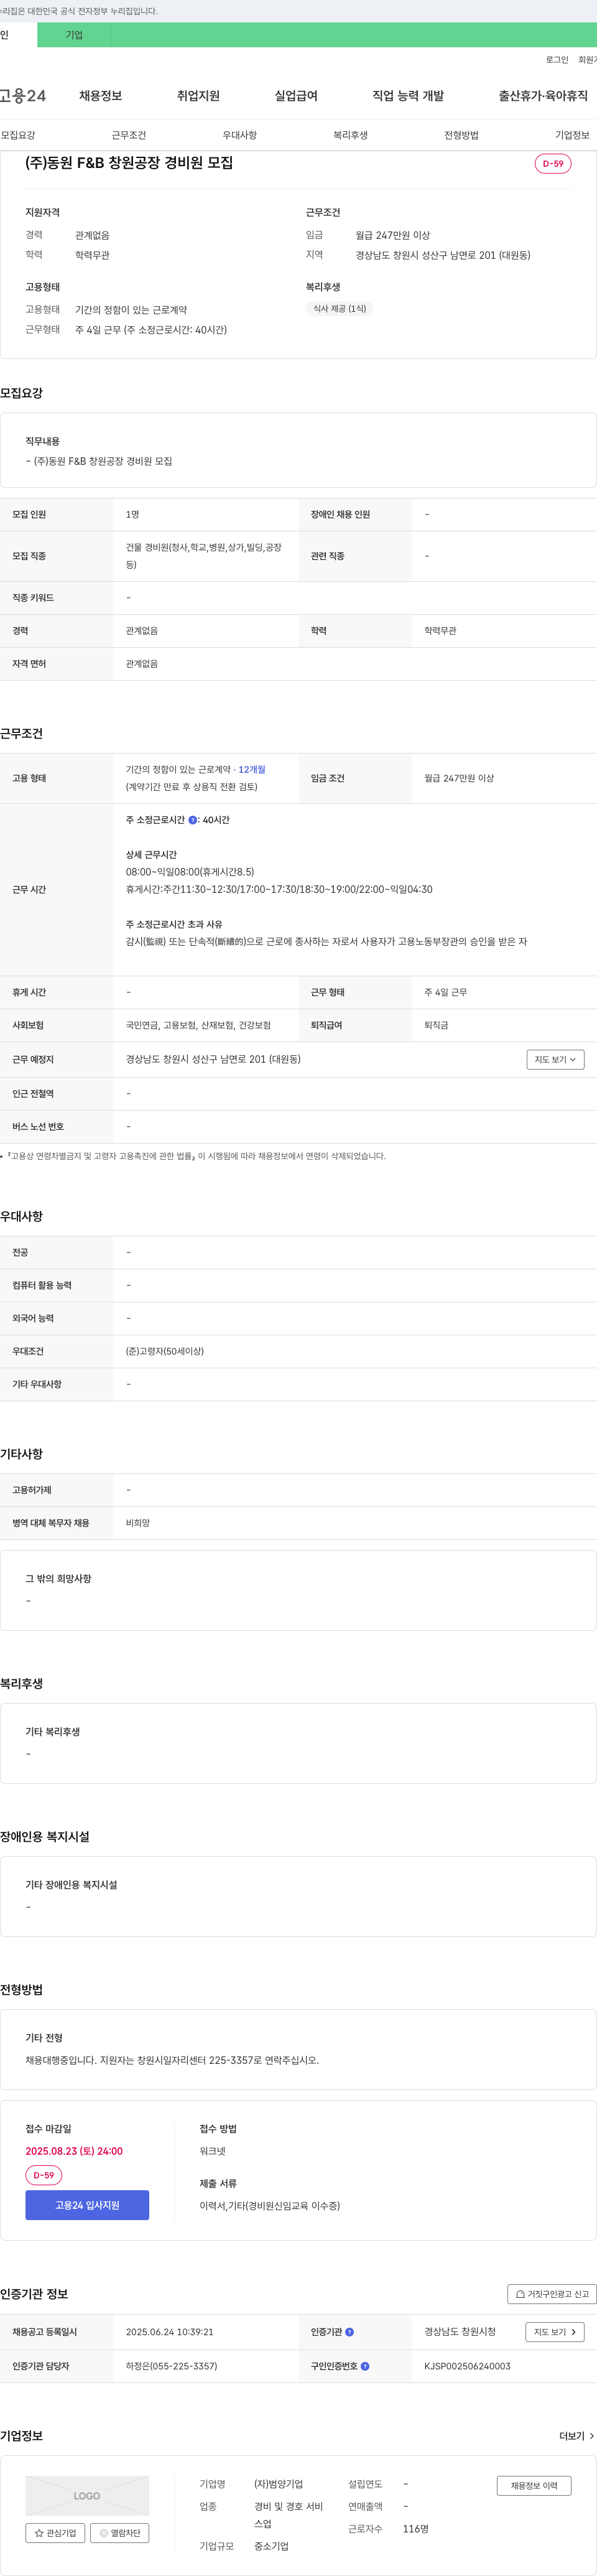The width and height of the screenshot is (597, 2576).
Task: Click 건물 경비원 job category cell
Action: [204, 556]
